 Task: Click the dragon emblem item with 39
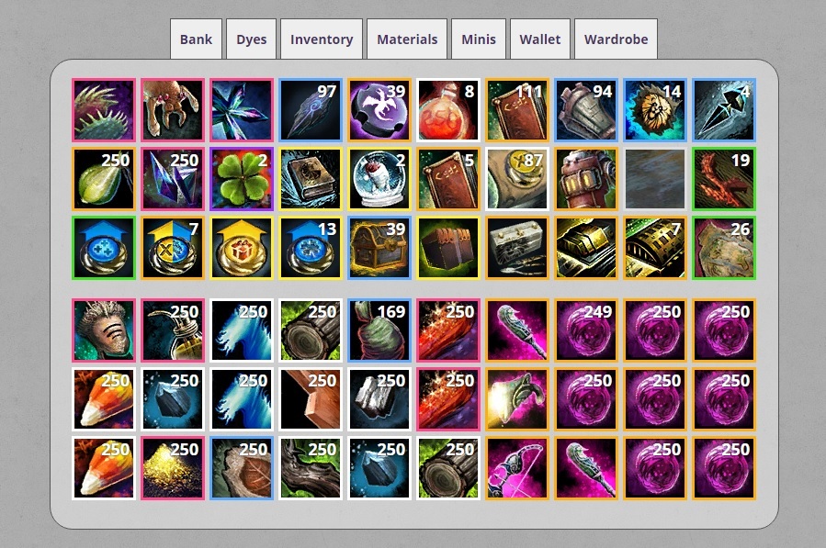click(x=379, y=110)
